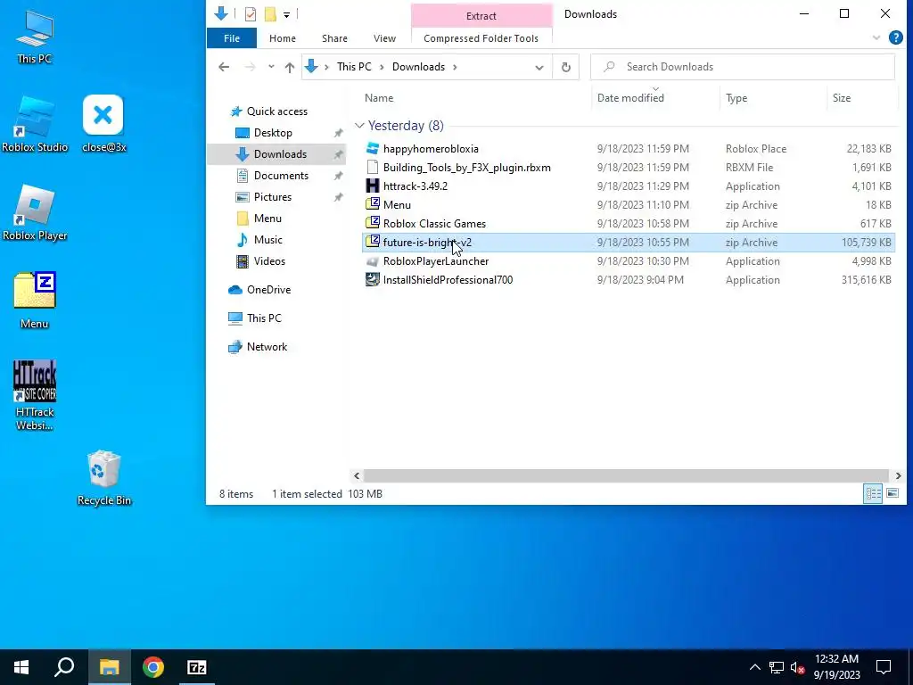Image resolution: width=913 pixels, height=685 pixels.
Task: Select Videos in the navigation pane
Action: 269,261
